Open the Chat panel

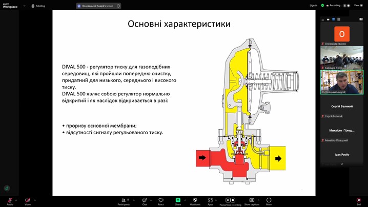coord(145,201)
